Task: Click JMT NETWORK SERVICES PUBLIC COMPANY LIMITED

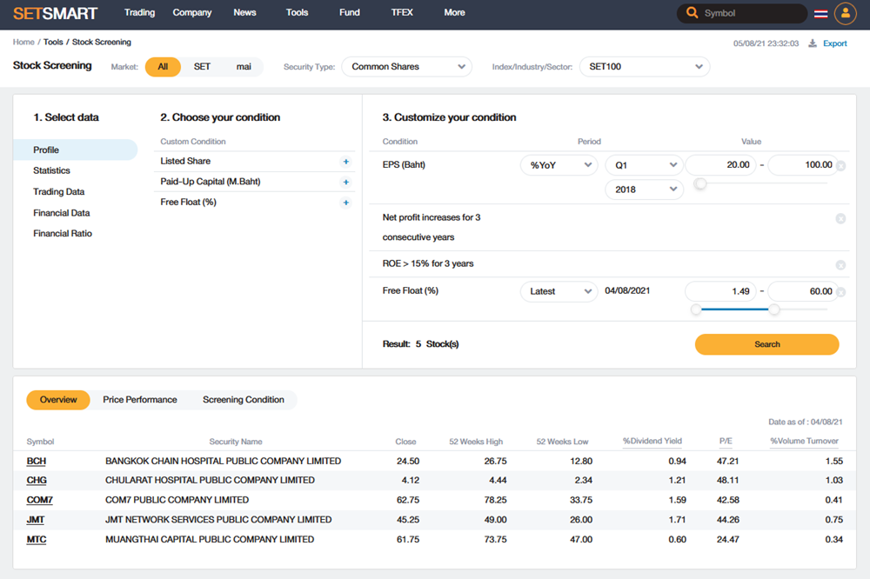Action: tap(218, 520)
